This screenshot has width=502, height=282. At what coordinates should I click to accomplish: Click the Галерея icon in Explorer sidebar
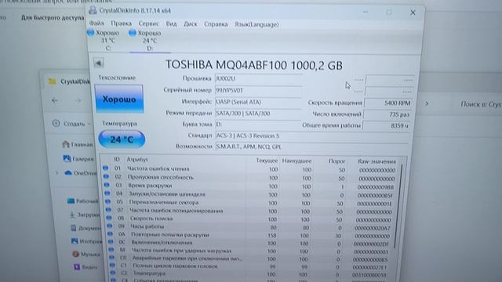click(67, 158)
